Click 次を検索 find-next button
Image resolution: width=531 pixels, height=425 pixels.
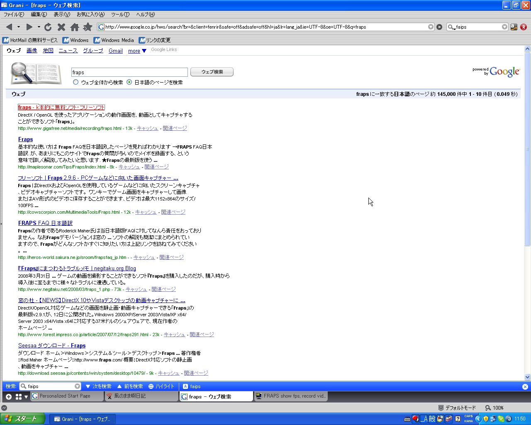(98, 386)
